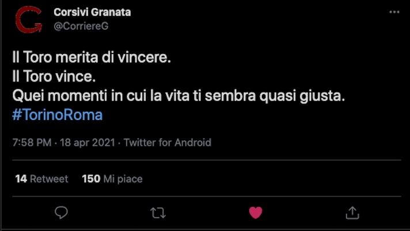Click the number 14 retweet count
Viewport: 410px width, 231px height.
[x=21, y=179]
